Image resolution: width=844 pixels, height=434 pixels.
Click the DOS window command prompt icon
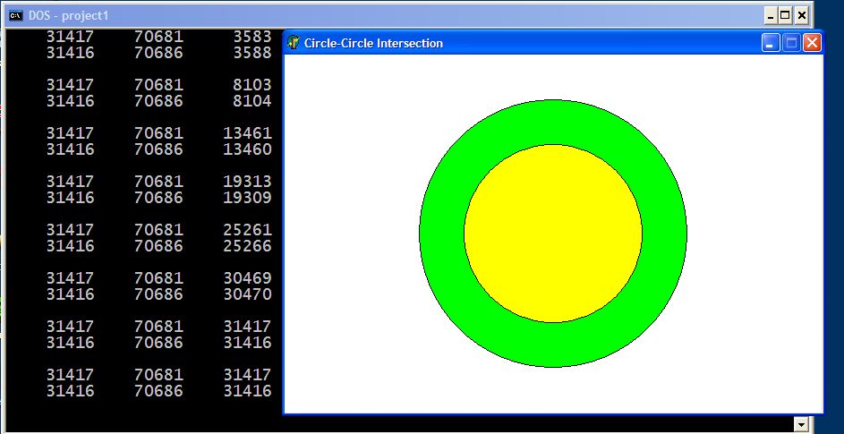(15, 15)
